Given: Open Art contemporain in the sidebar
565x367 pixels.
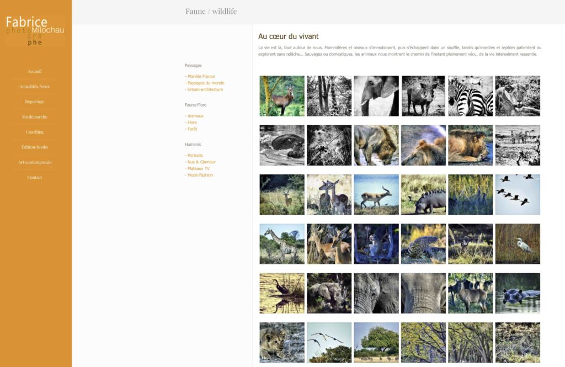Looking at the screenshot, I should click(35, 162).
